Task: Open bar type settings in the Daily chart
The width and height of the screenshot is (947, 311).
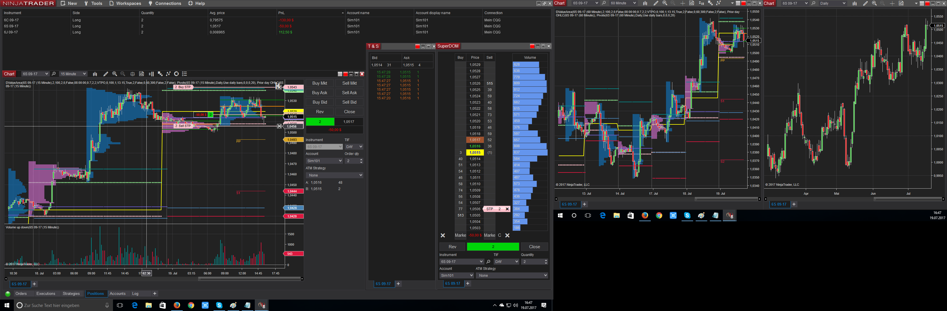Action: pyautogui.click(x=854, y=3)
